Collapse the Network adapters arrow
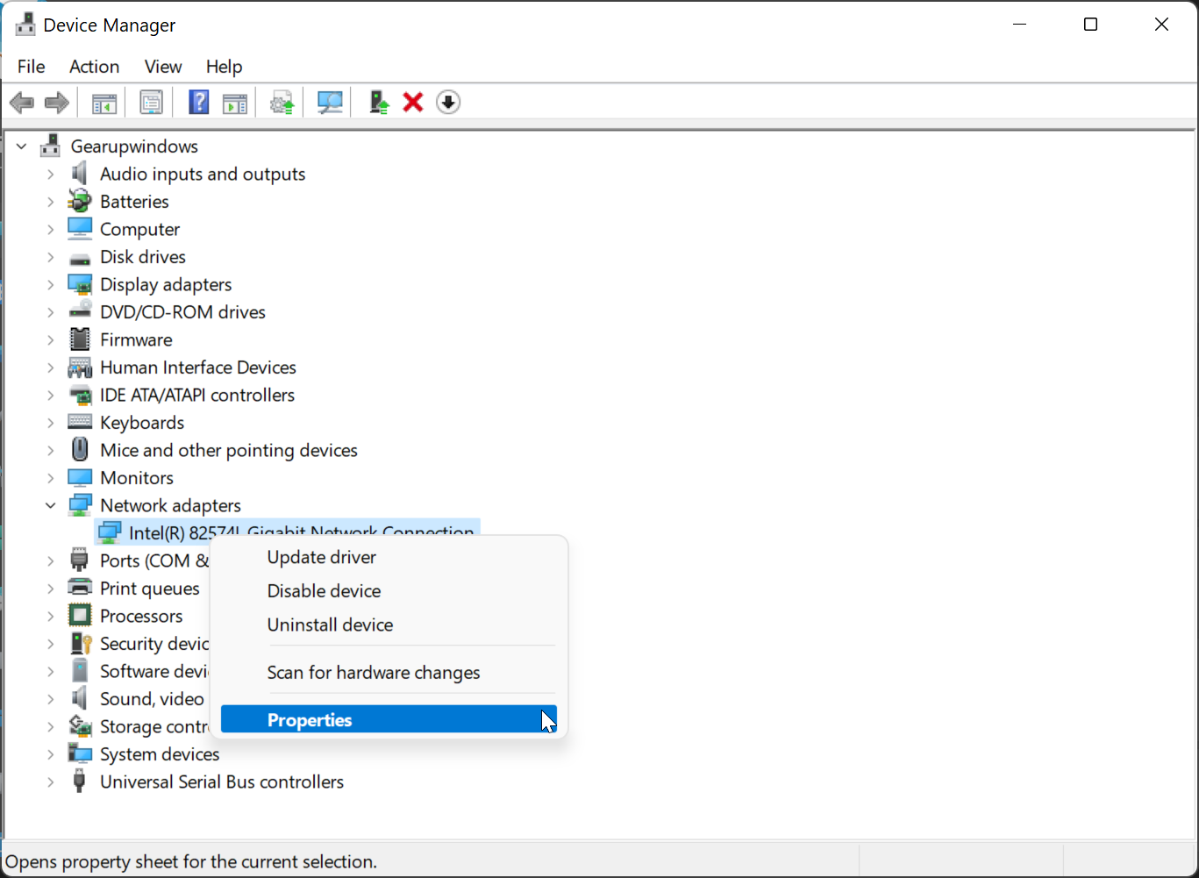 [x=51, y=505]
